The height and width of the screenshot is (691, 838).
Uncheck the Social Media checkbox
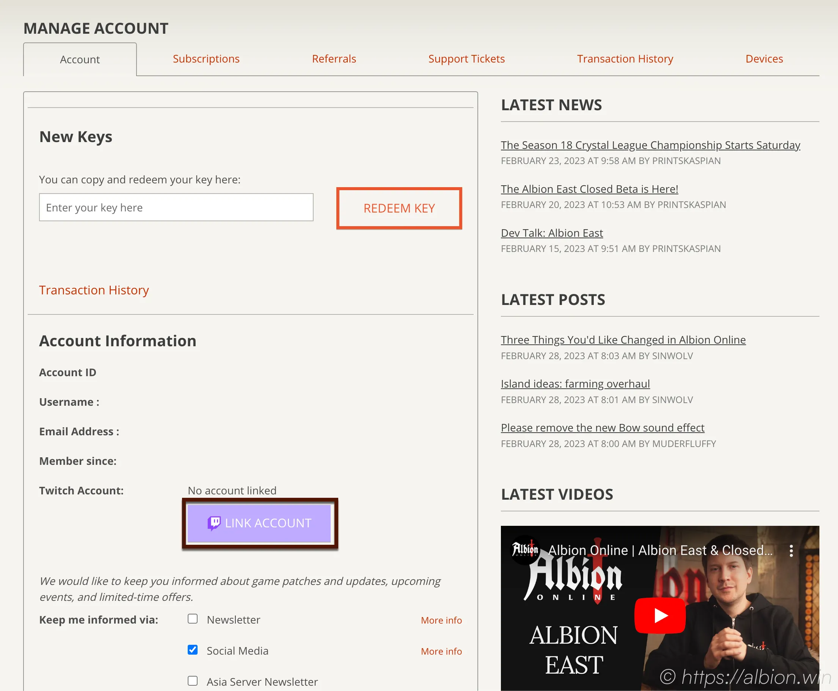tap(193, 650)
